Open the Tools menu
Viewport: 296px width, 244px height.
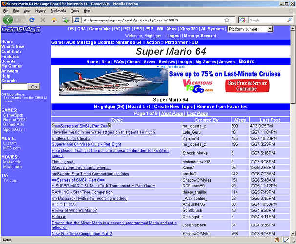[x=75, y=11]
